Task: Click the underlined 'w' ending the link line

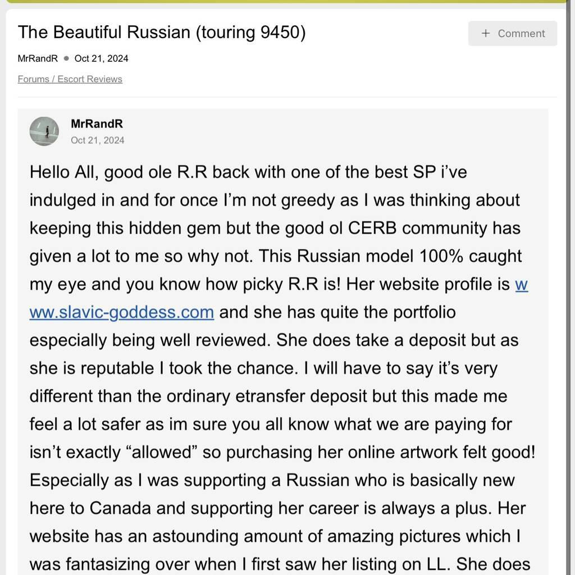Action: point(521,284)
